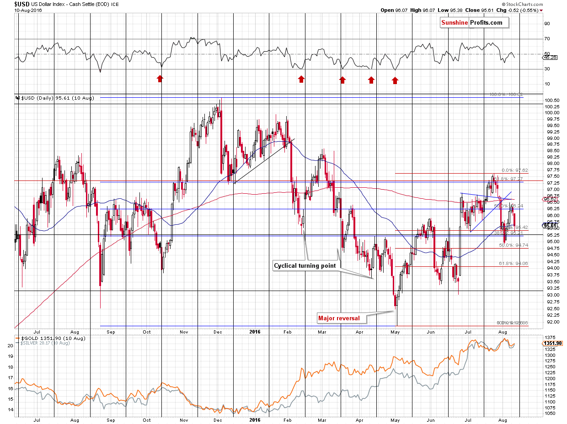
Task: Click the 10 level on the RSI axis
Action: [547, 84]
